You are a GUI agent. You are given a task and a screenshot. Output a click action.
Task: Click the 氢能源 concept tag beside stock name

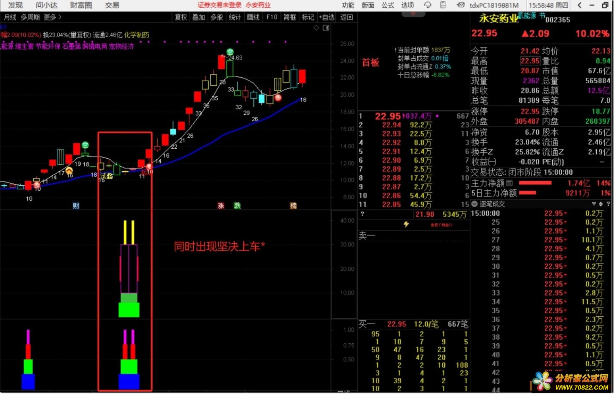click(527, 15)
